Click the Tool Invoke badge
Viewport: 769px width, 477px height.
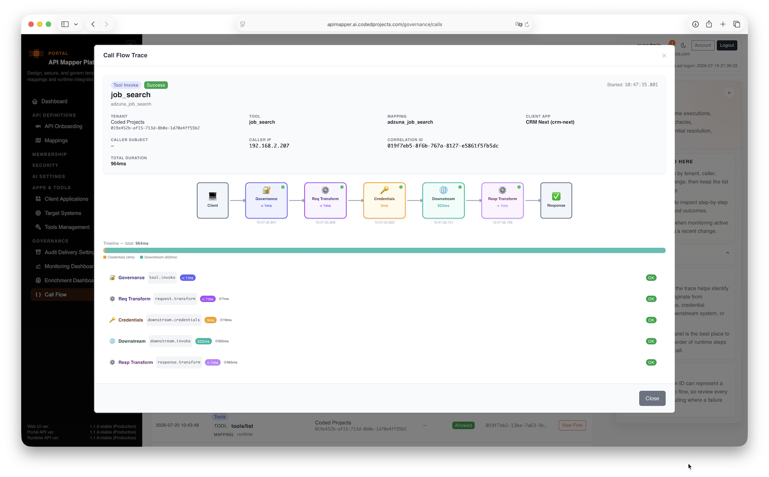pos(125,85)
